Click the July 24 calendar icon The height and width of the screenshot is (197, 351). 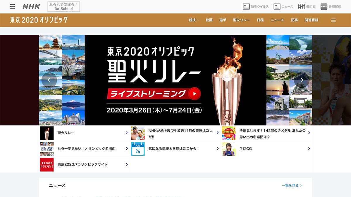(138, 149)
